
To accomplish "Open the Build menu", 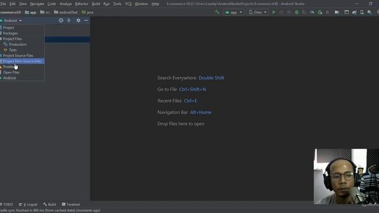I will click(x=96, y=4).
